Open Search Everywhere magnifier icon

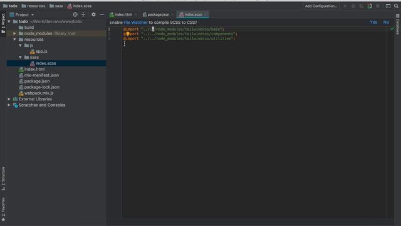[396, 6]
